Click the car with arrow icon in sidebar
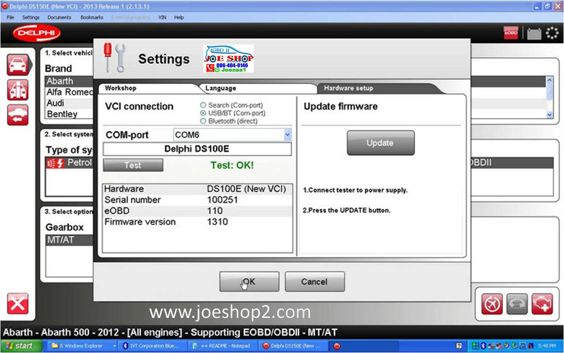This screenshot has width=564, height=353. 17,115
